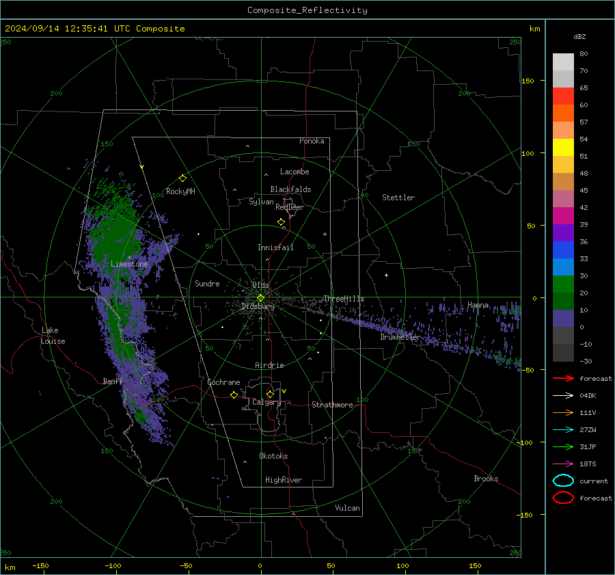Click the Stettler city label
The width and height of the screenshot is (615, 575).
tap(398, 198)
